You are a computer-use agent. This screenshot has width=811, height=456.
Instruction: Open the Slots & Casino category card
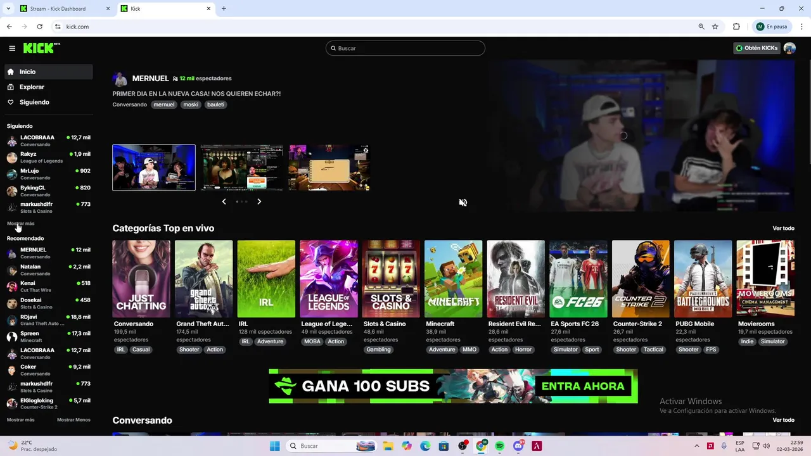[391, 279]
